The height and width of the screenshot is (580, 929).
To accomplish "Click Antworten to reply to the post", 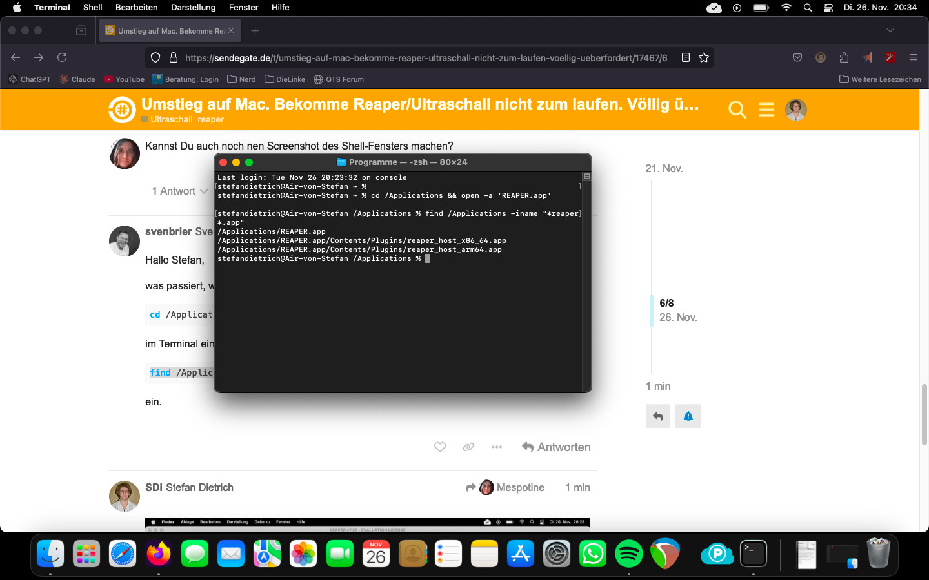I will click(556, 447).
